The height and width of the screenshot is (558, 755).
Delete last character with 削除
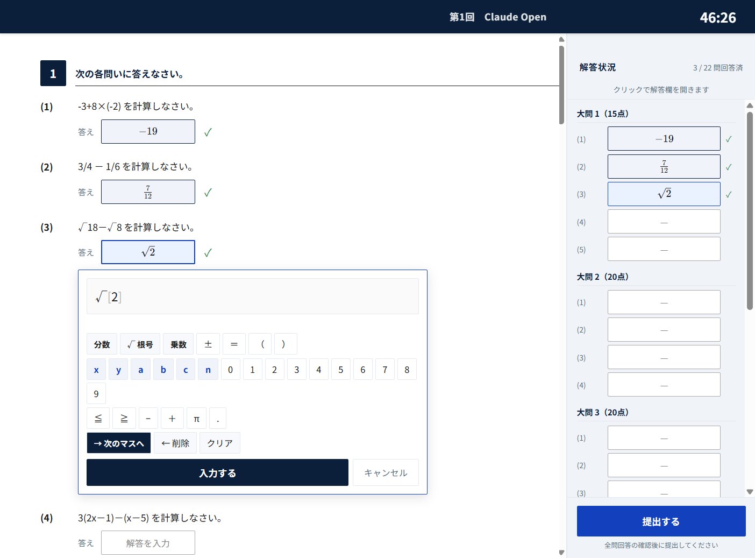coord(175,443)
